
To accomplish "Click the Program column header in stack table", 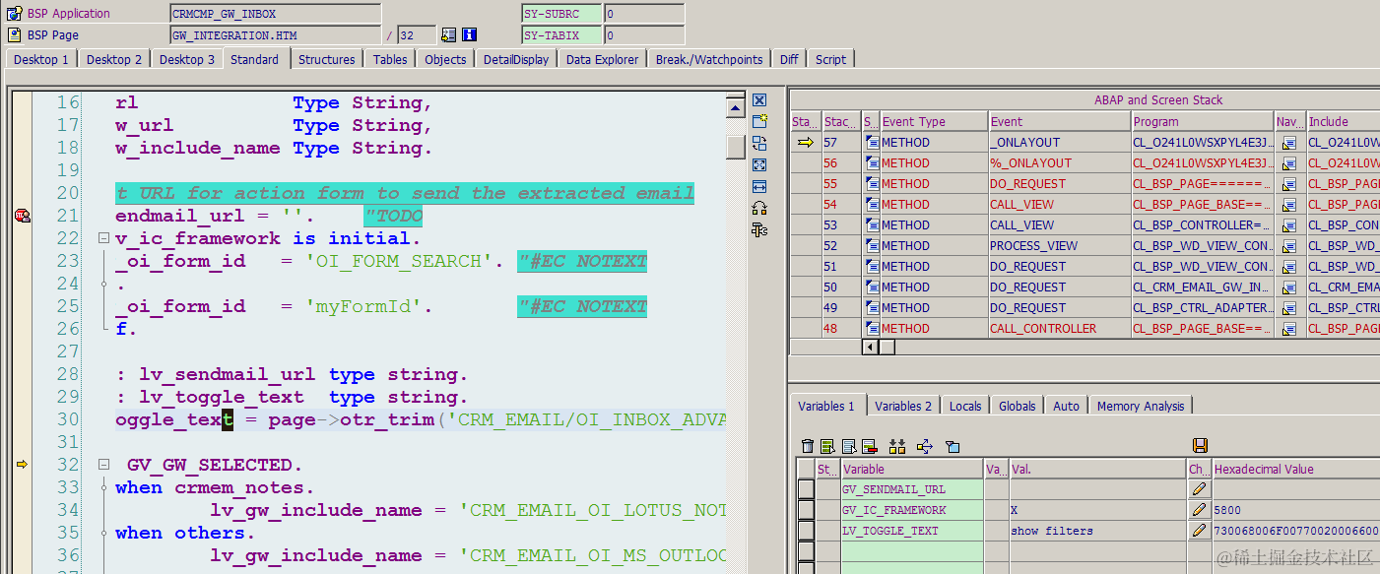I will (1203, 121).
